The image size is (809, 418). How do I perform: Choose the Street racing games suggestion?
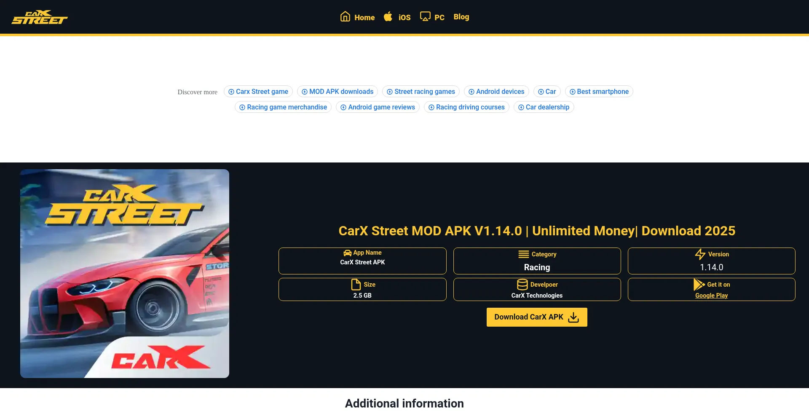[x=421, y=92]
